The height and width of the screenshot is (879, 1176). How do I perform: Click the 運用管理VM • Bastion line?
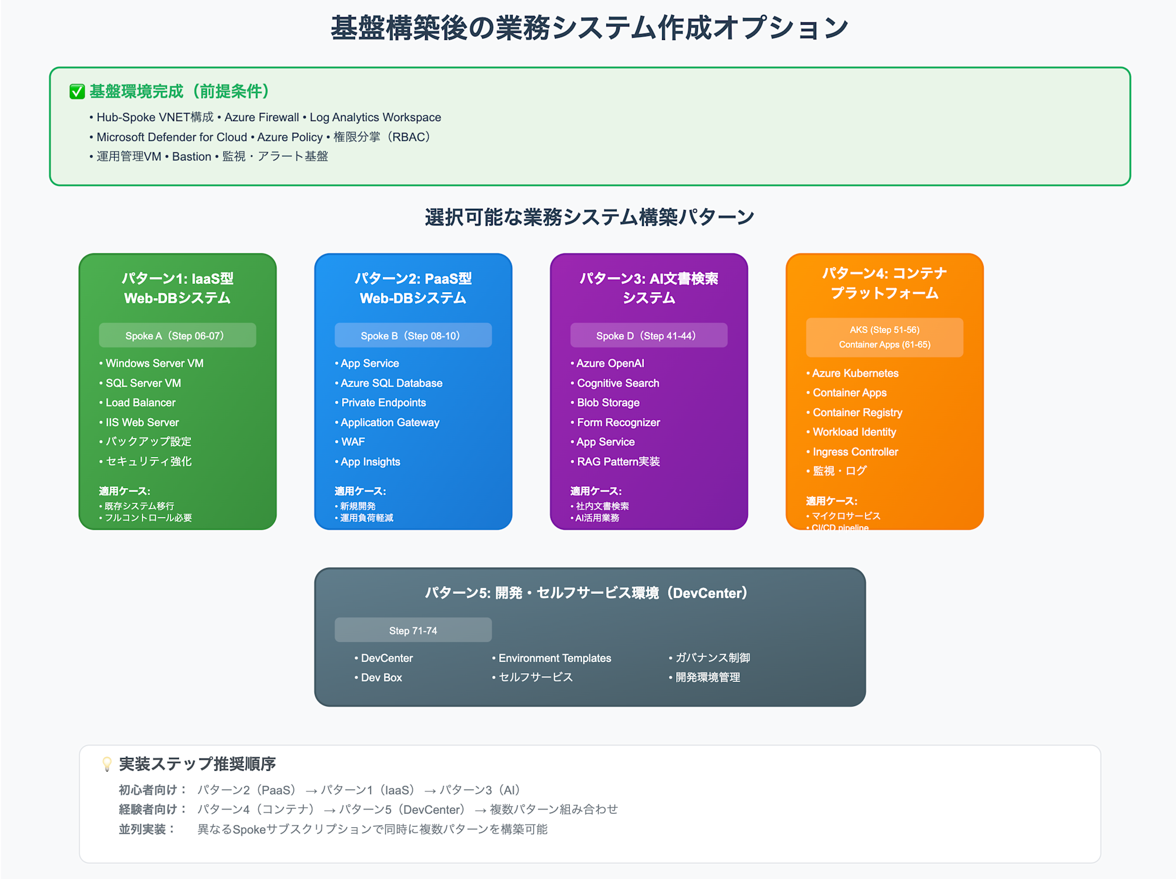[x=208, y=156]
